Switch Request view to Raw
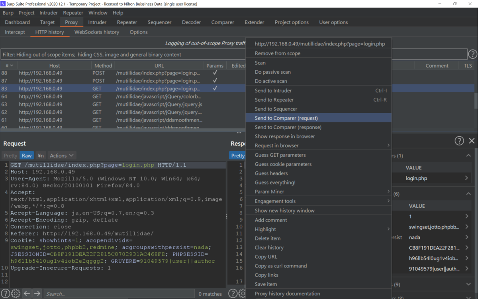The width and height of the screenshot is (478, 299). pos(27,155)
